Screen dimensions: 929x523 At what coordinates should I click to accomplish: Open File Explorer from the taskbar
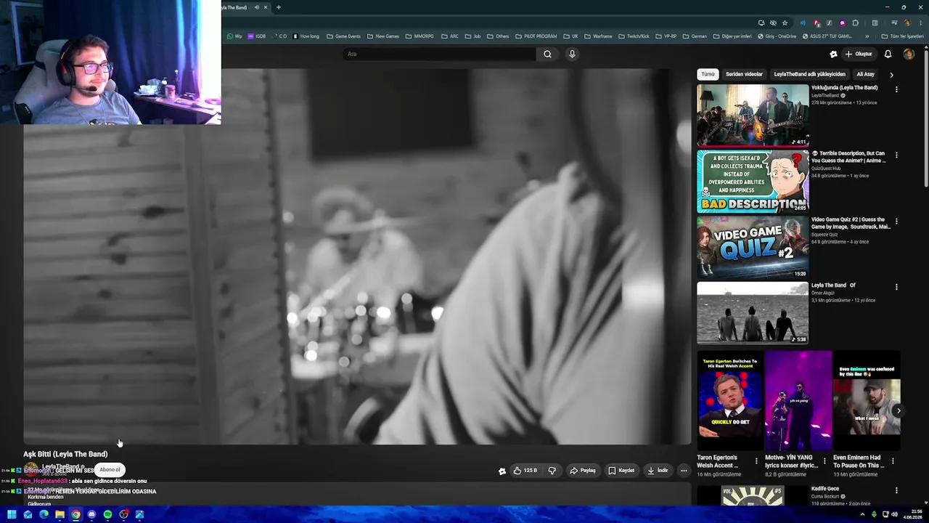[x=60, y=514]
